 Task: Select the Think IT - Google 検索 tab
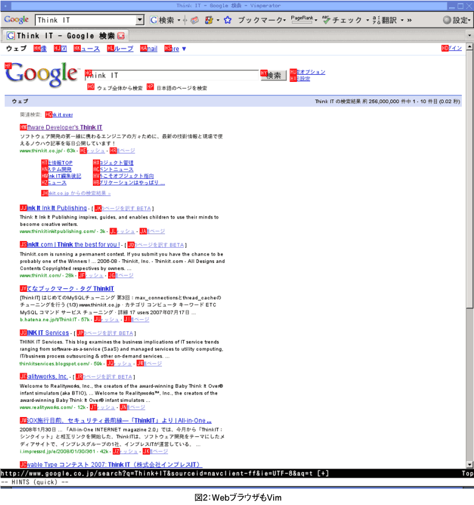pos(66,36)
